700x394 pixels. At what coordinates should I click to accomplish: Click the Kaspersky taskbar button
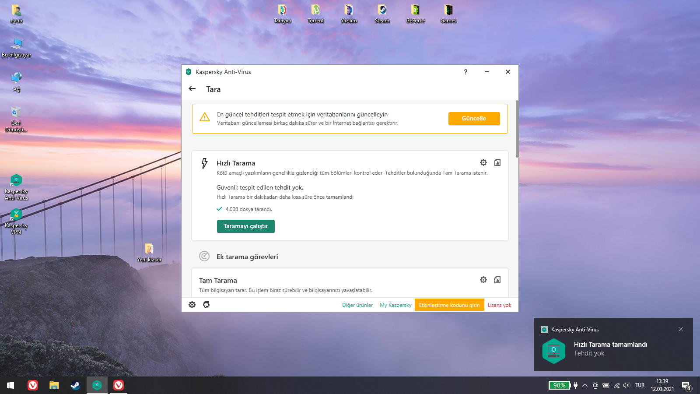(x=97, y=385)
